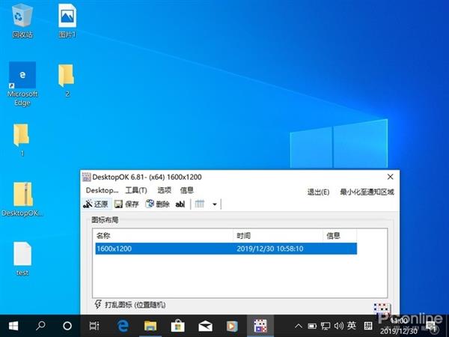Viewport: 449px width, 337px height.
Task: Open taskbar search magnifier
Action: (x=40, y=326)
